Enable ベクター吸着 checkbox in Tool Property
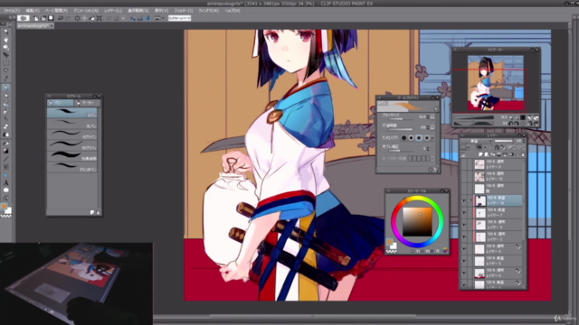This screenshot has width=579, height=325. tap(384, 159)
